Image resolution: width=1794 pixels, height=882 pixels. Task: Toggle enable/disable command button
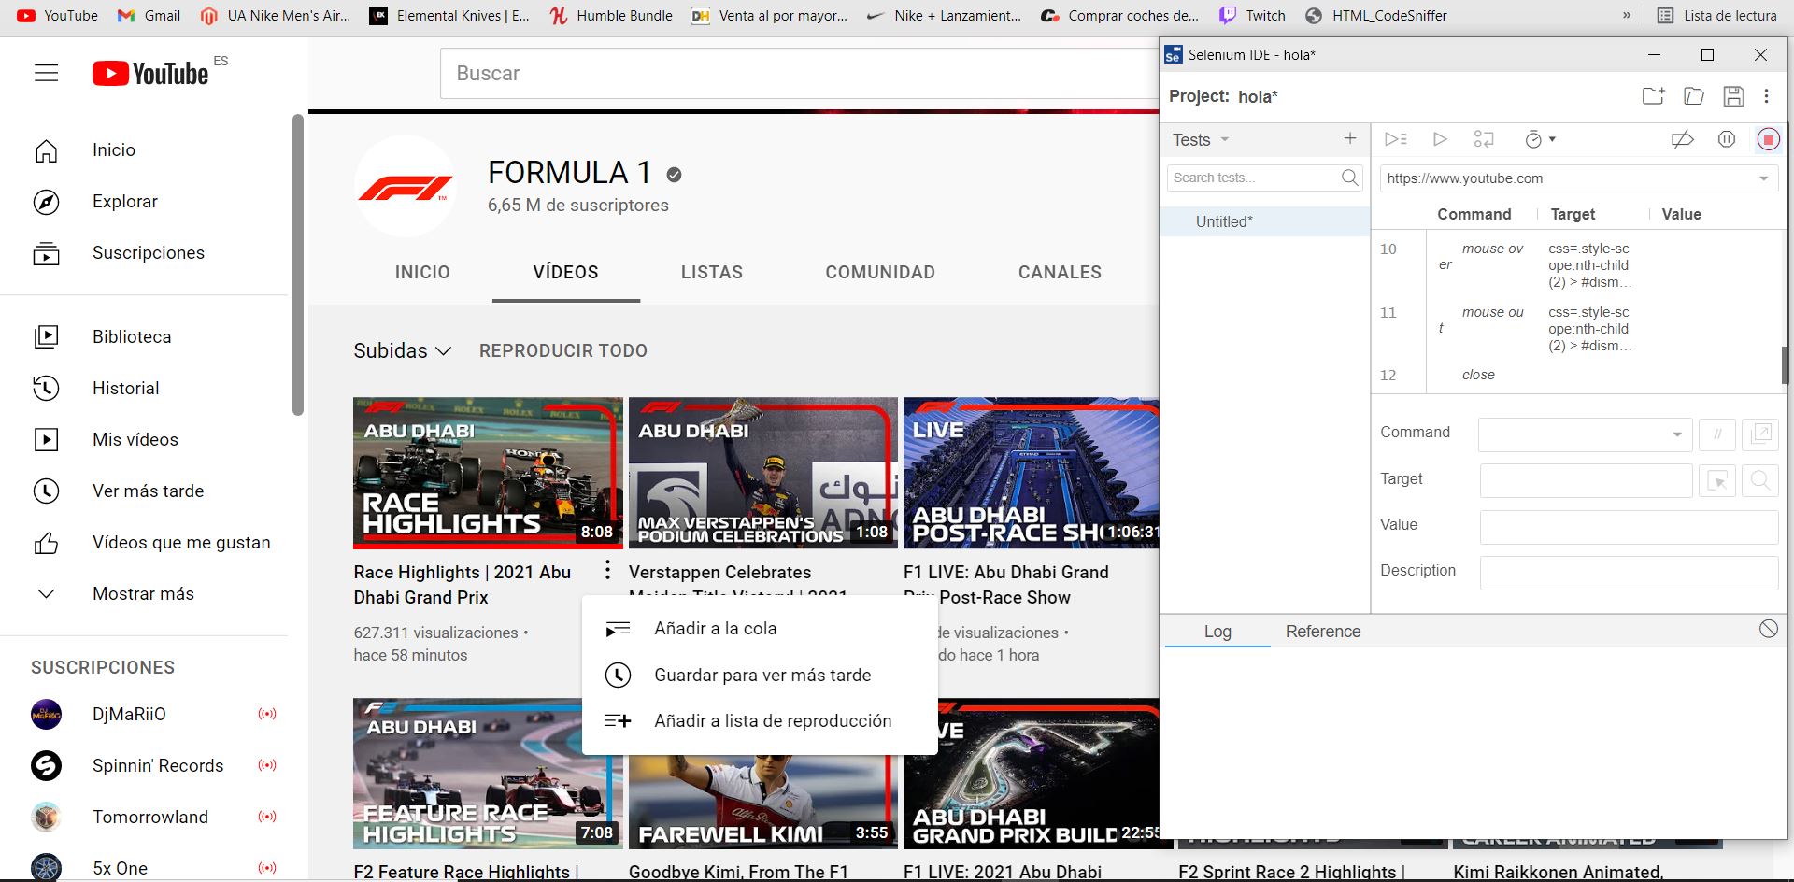tap(1716, 434)
